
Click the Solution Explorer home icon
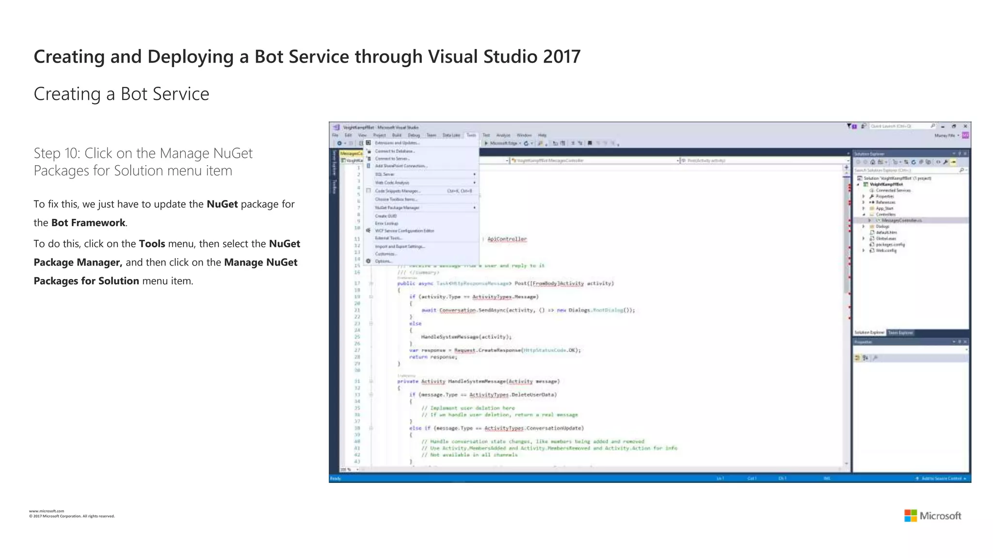[873, 162]
